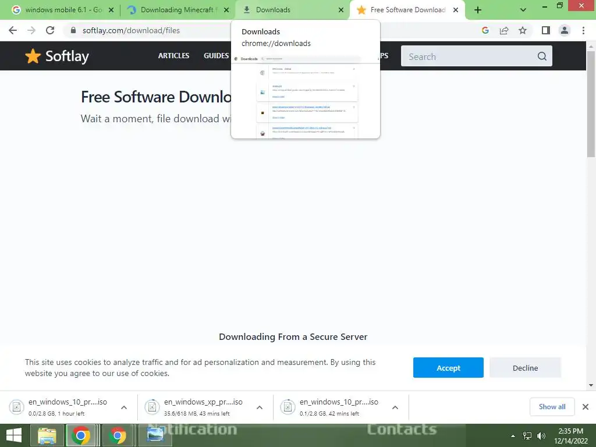Open a new tab with plus button

(x=478, y=10)
